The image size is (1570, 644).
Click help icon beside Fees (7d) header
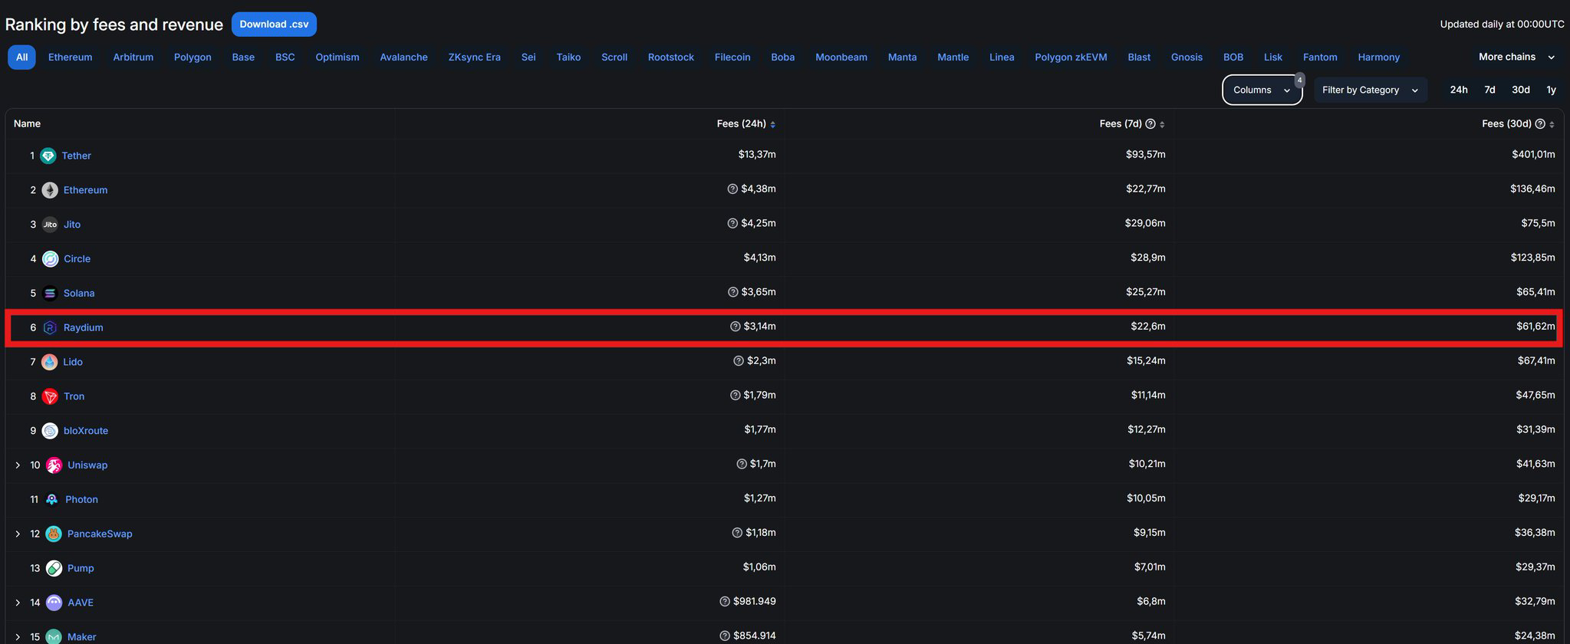point(1150,124)
